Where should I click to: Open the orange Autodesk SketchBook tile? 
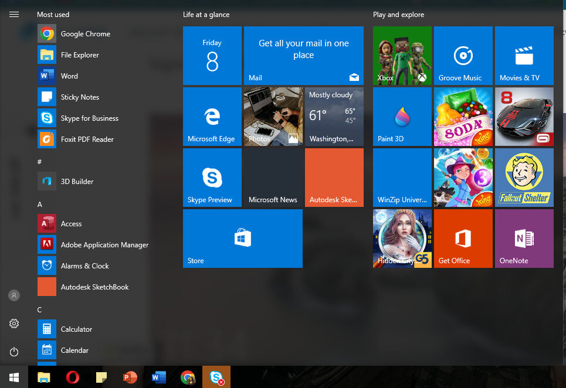pos(334,178)
